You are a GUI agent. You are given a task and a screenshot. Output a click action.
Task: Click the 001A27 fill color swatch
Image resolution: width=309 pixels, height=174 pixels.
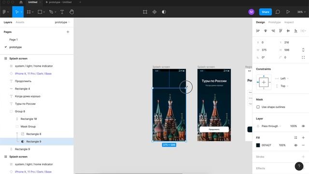click(x=258, y=145)
